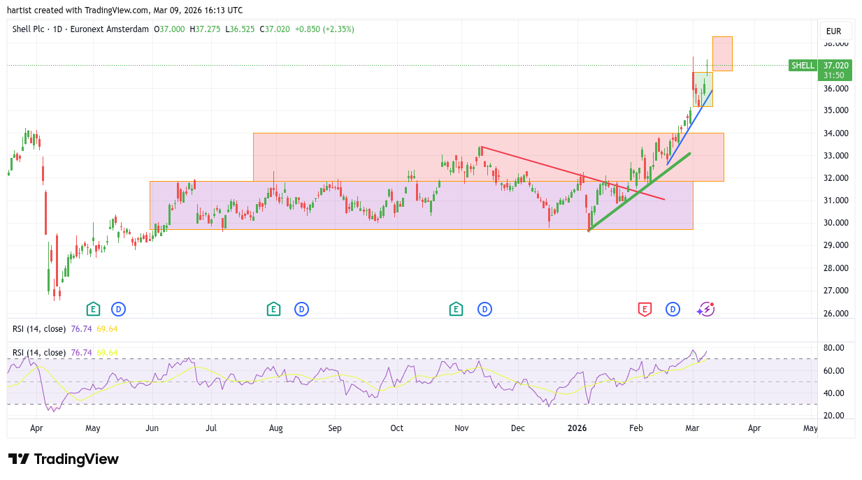Select the small red rectangle above current price
The image size is (862, 480).
click(x=722, y=53)
